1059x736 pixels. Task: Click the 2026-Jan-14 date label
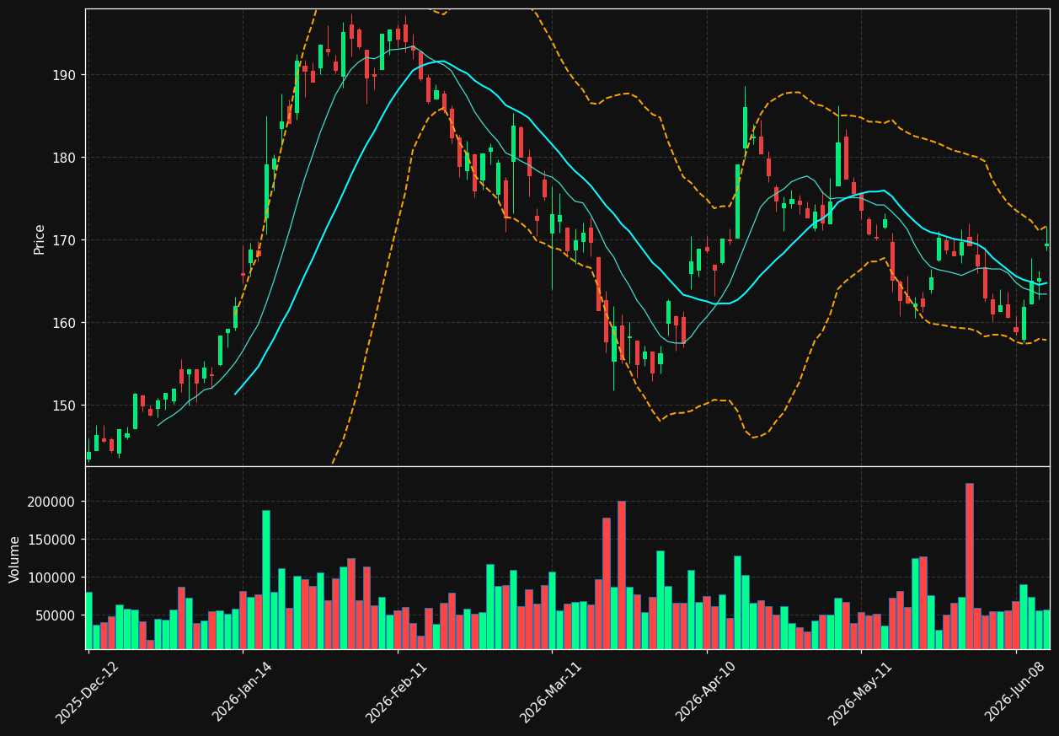click(243, 692)
